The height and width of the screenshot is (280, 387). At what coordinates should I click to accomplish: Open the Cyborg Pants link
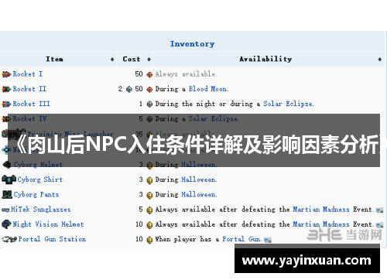[36, 194]
